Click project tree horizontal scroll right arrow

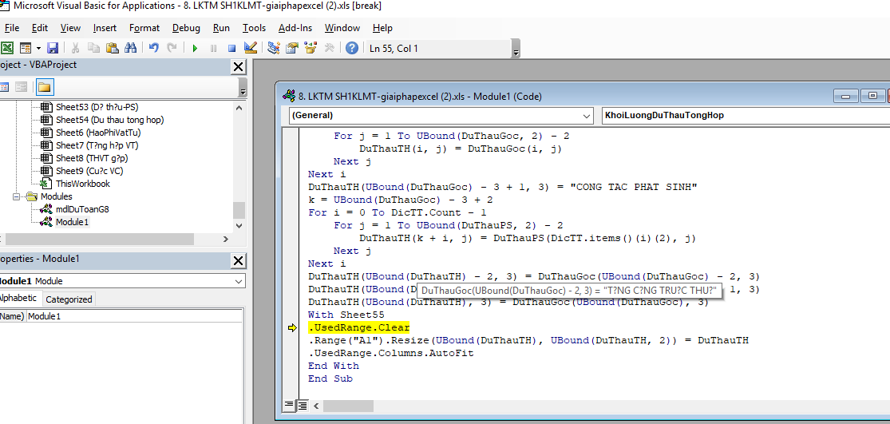(225, 240)
